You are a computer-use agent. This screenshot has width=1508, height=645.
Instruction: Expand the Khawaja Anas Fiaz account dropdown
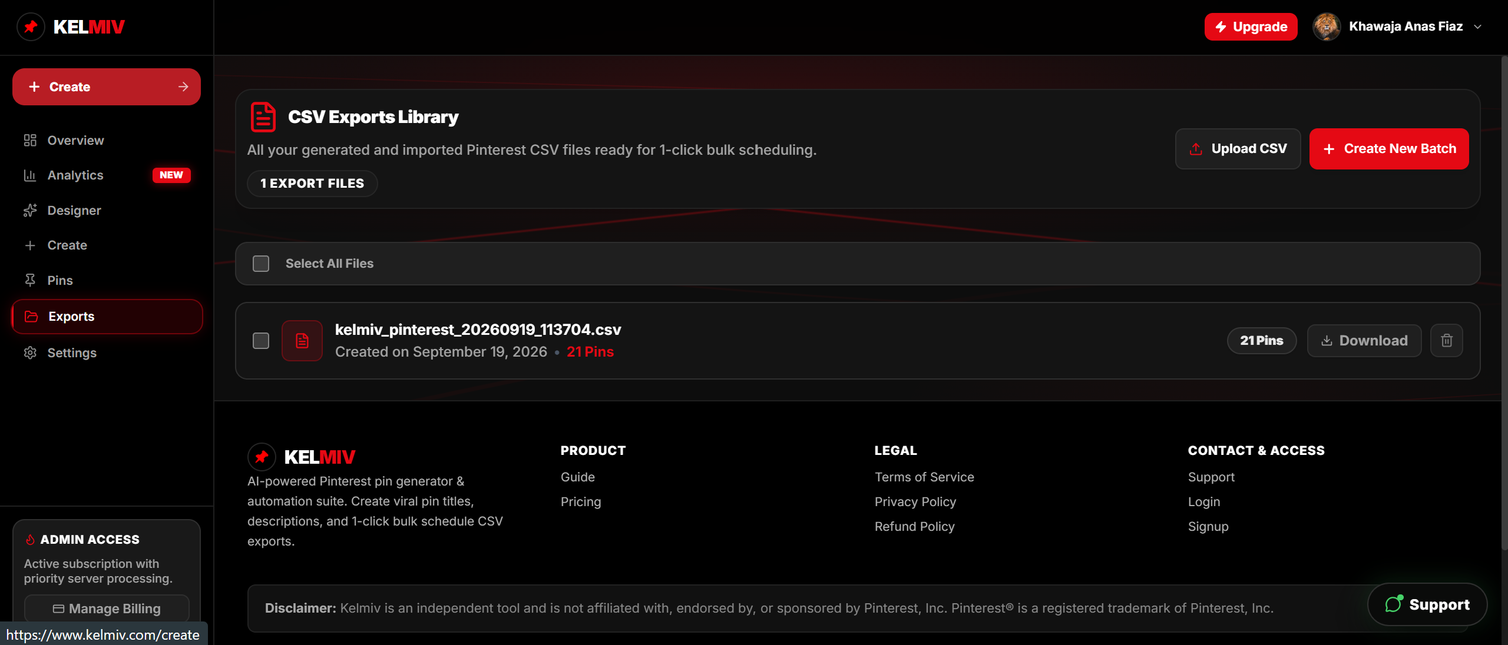pyautogui.click(x=1477, y=26)
